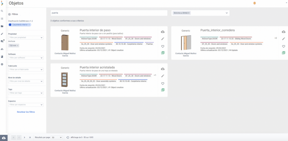Image resolution: width=288 pixels, height=141 pixels.
Task: Remove the 720 mm width filter chip
Action: click(x=18, y=45)
